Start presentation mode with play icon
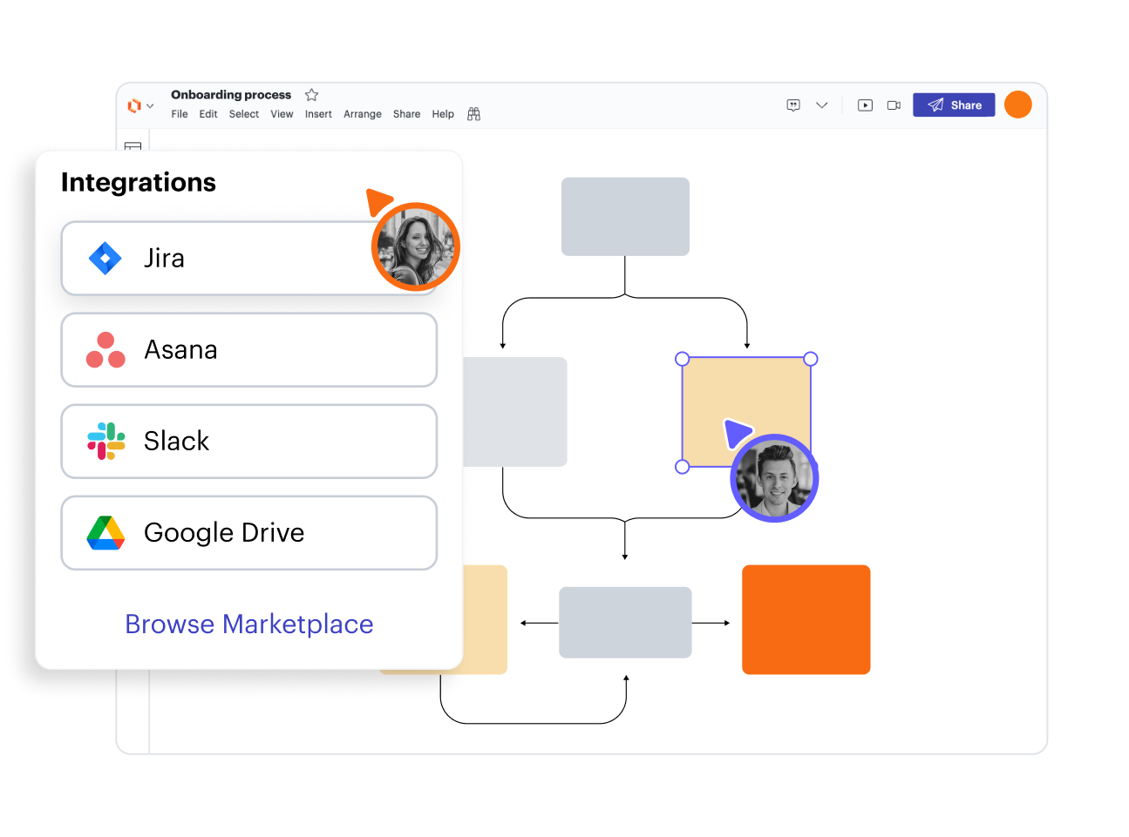The image size is (1129, 837). tap(865, 105)
